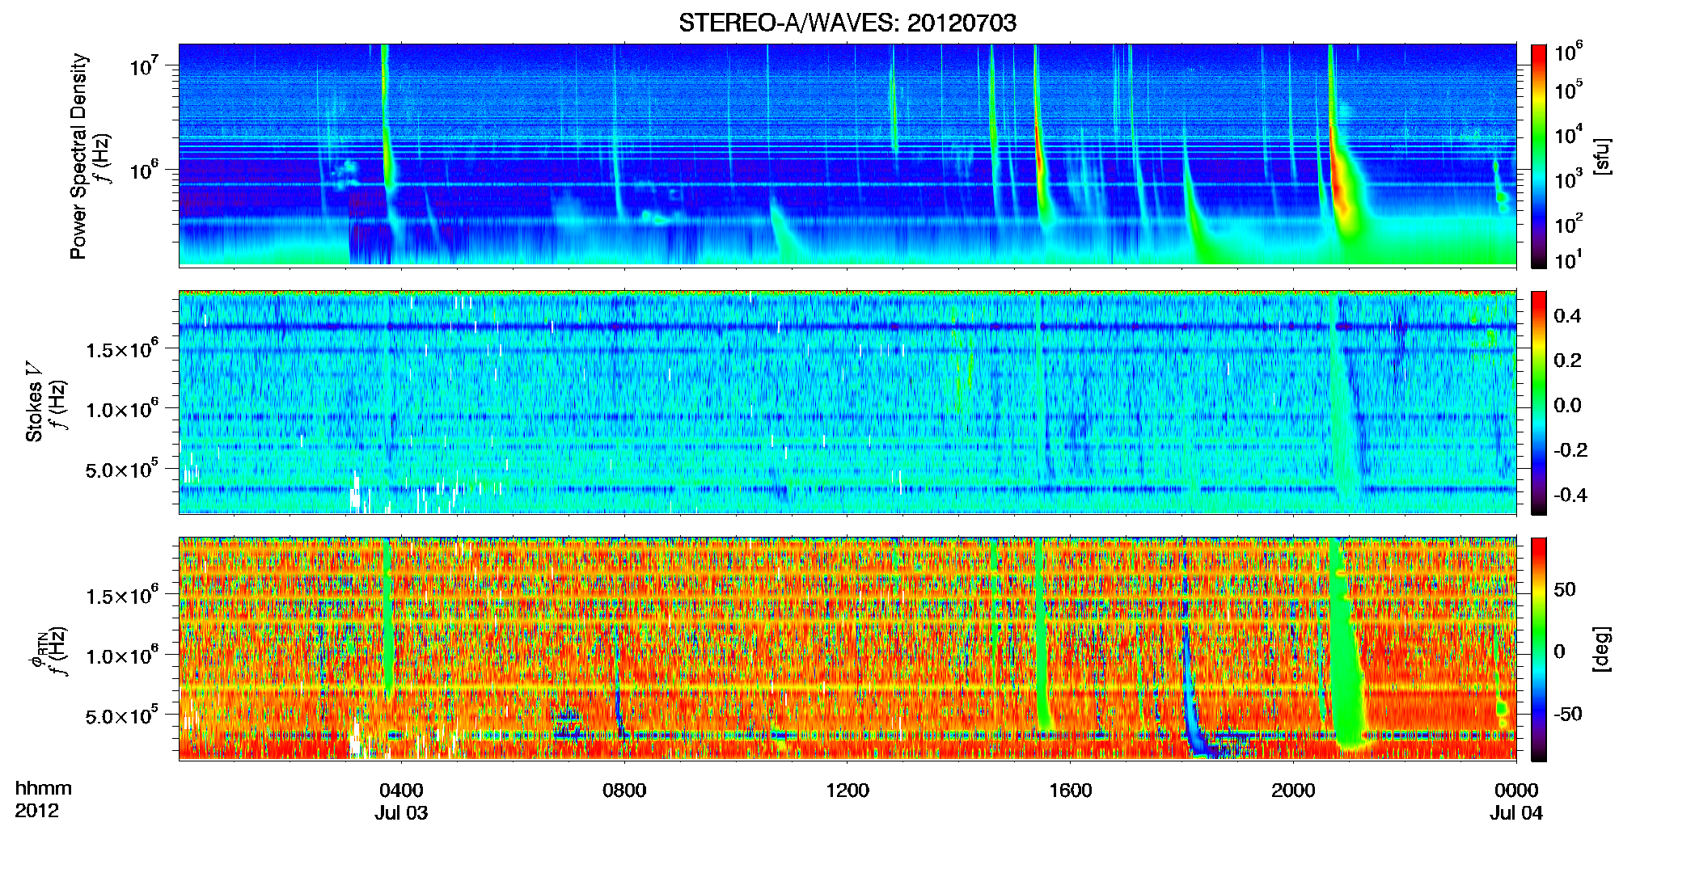The height and width of the screenshot is (873, 1695).
Task: Click the 1600 time tick label
Action: 1071,790
